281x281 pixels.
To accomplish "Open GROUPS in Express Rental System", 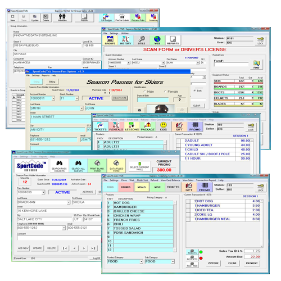I will pos(110,40).
